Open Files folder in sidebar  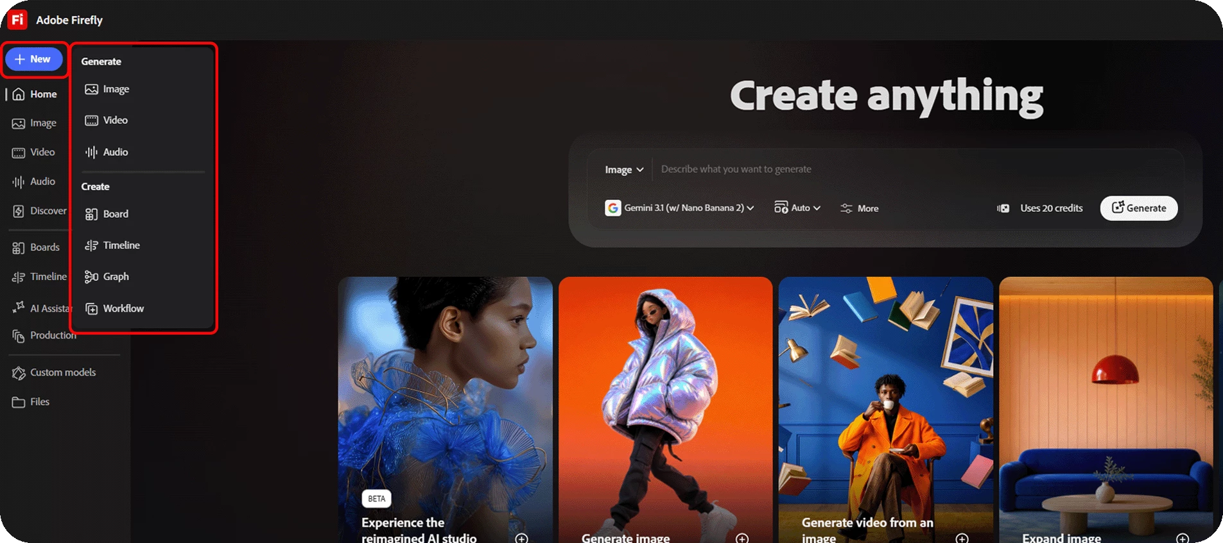click(x=31, y=402)
